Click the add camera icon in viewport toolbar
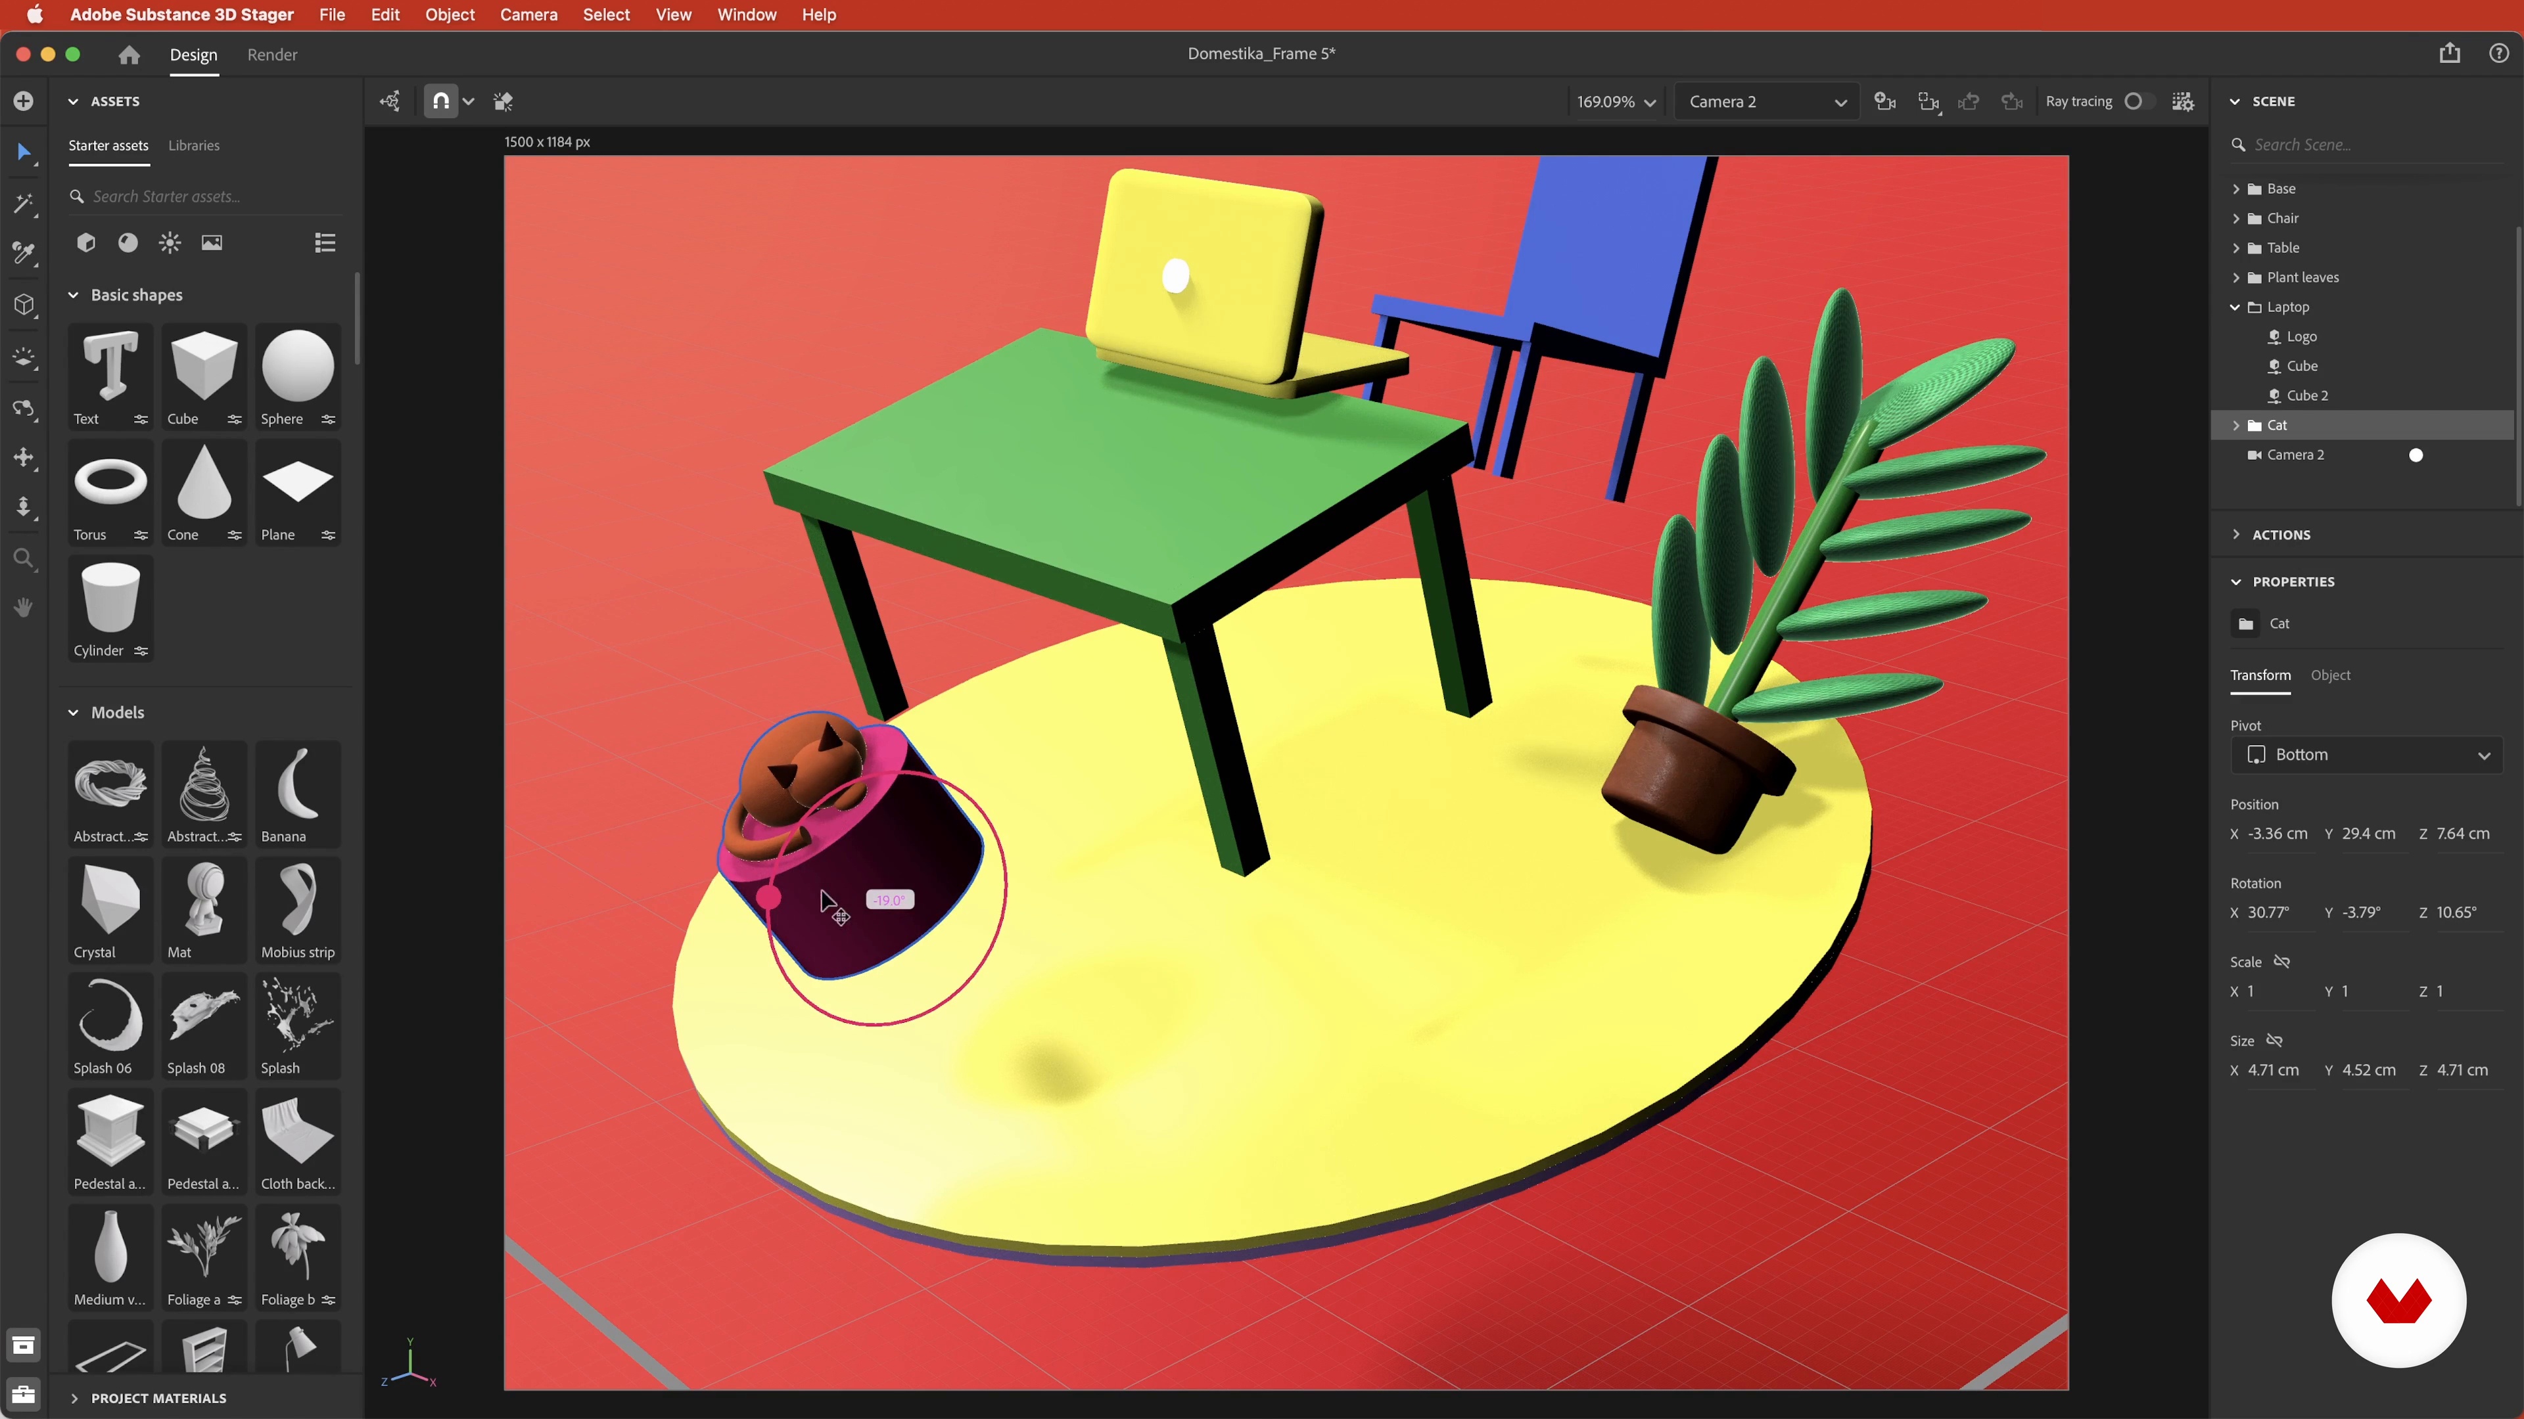Image resolution: width=2524 pixels, height=1419 pixels. tap(1885, 101)
